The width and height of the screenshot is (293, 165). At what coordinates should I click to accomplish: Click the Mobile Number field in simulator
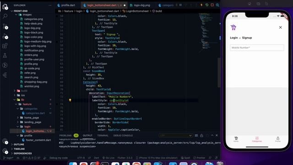pyautogui.click(x=257, y=48)
